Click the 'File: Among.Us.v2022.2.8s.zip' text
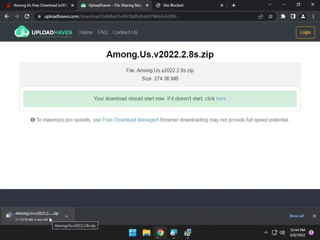The width and height of the screenshot is (320, 240). coord(160,70)
